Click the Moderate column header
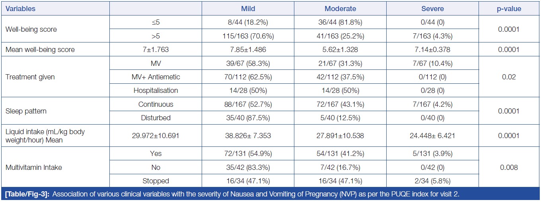 click(x=340, y=8)
